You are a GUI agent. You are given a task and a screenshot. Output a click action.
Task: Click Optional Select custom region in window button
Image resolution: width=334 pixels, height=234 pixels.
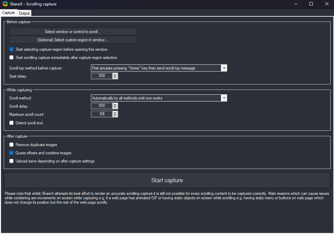(x=73, y=40)
